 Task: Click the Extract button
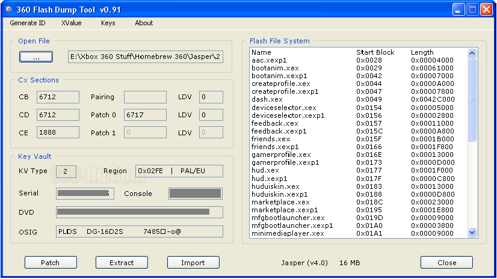(122, 263)
